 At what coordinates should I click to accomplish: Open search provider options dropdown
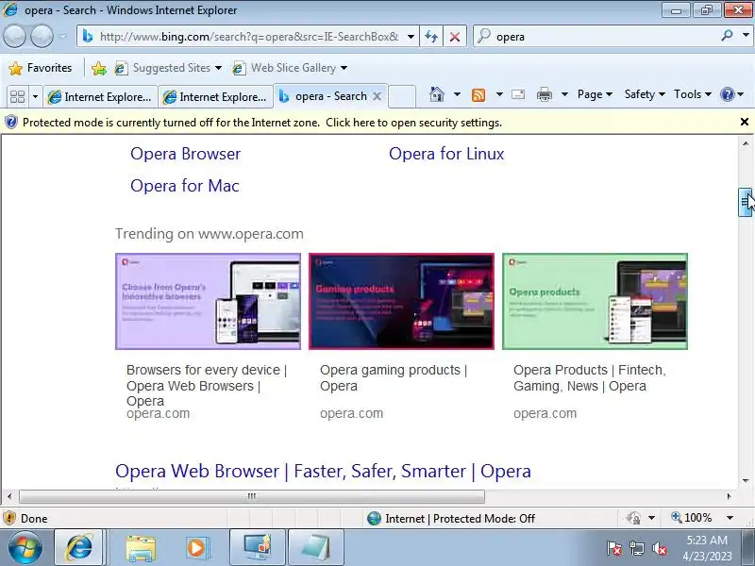[x=746, y=36]
